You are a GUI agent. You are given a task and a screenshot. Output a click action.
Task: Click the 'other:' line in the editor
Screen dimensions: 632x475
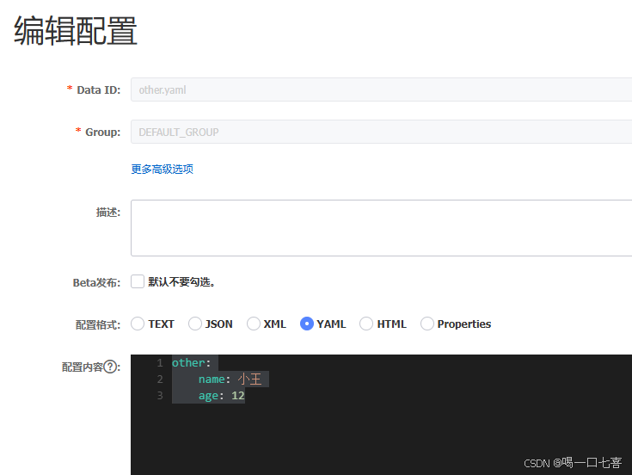click(x=192, y=362)
